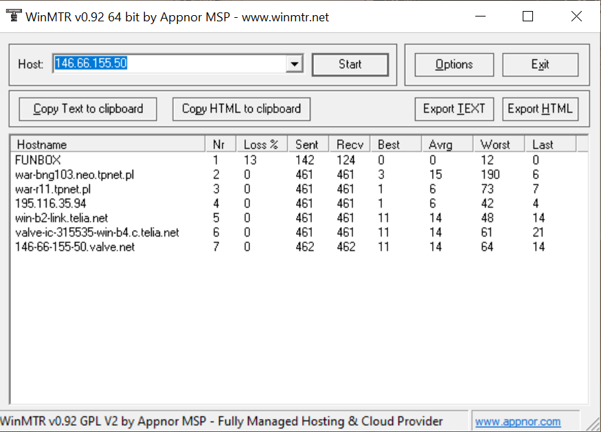
Task: Open the Options dialog
Action: pos(454,65)
